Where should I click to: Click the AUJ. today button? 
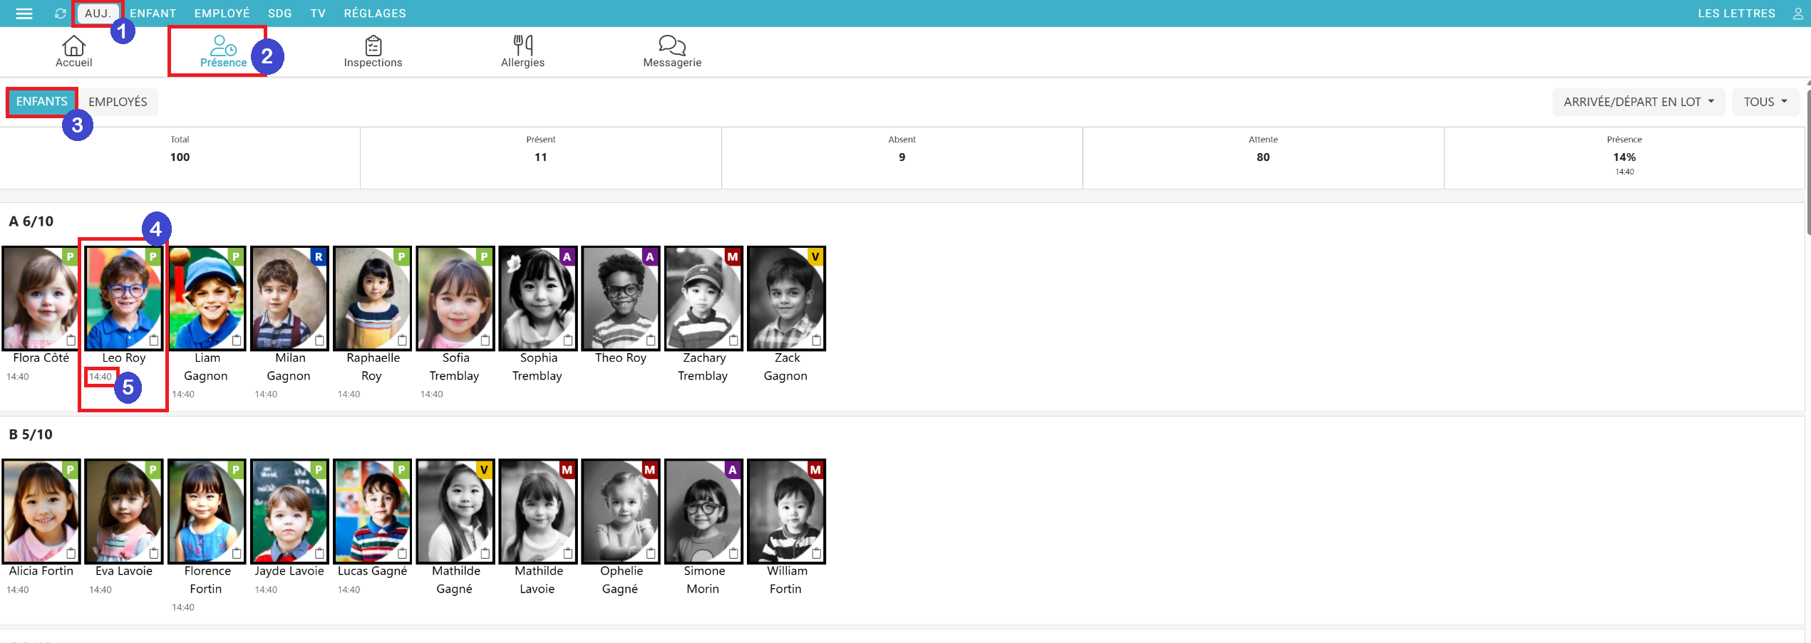[98, 14]
